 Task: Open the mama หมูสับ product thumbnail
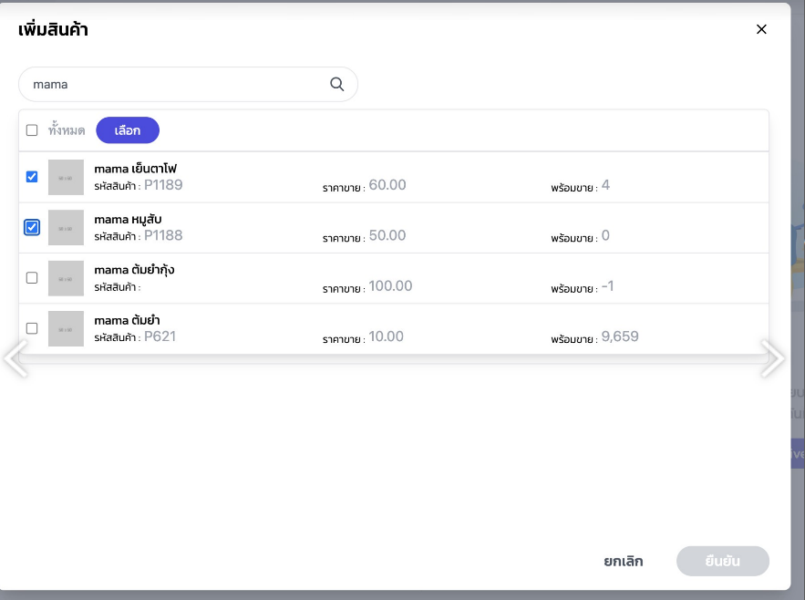pyautogui.click(x=66, y=228)
